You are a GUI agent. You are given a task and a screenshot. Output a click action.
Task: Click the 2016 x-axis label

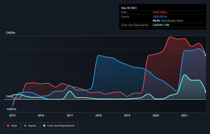coord(41,115)
